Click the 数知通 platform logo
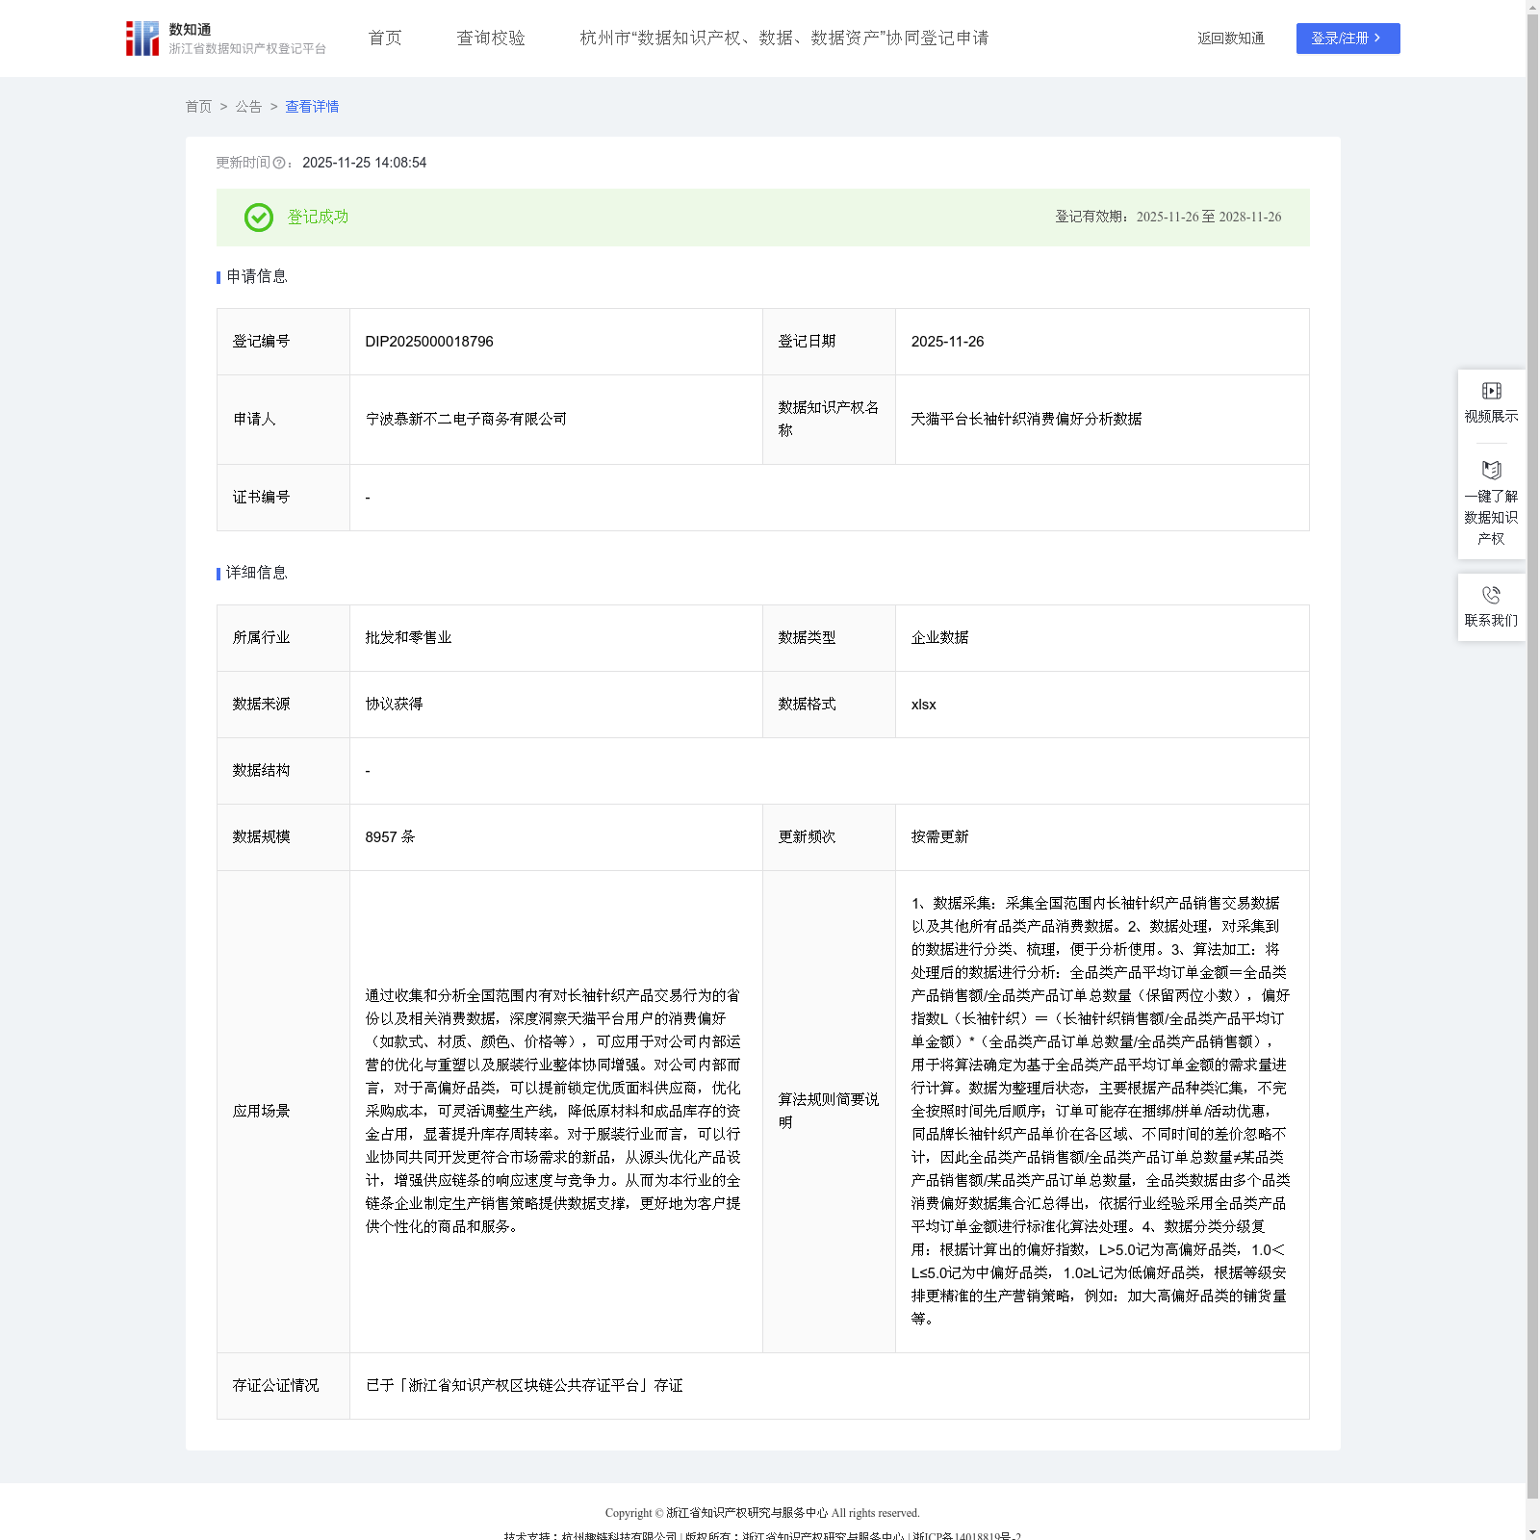 point(142,38)
